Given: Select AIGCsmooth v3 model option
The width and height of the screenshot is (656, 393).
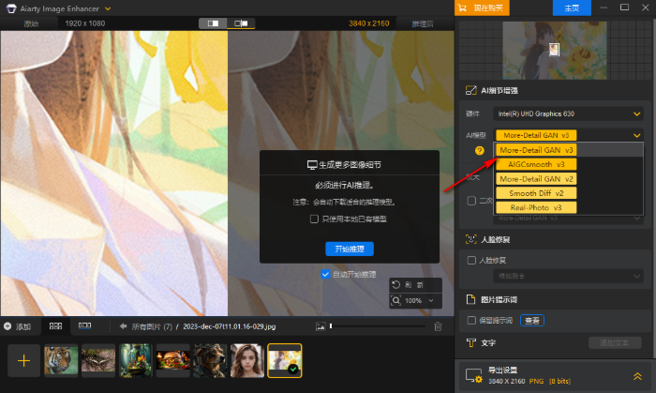Looking at the screenshot, I should coord(536,164).
